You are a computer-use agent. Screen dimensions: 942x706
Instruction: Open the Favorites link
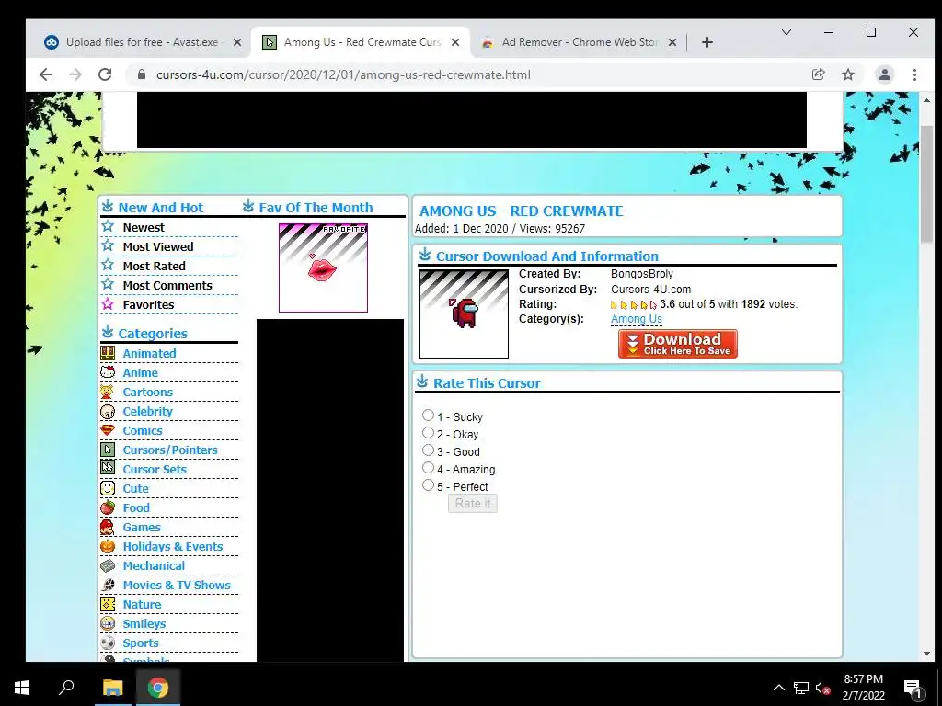click(x=148, y=304)
